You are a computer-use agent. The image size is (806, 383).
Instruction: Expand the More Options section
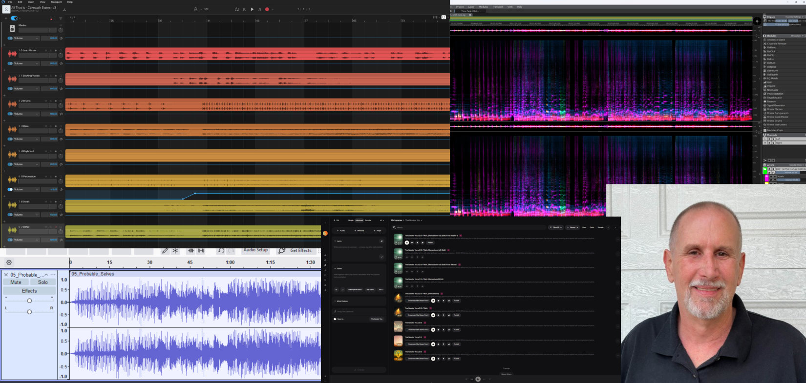pyautogui.click(x=341, y=301)
